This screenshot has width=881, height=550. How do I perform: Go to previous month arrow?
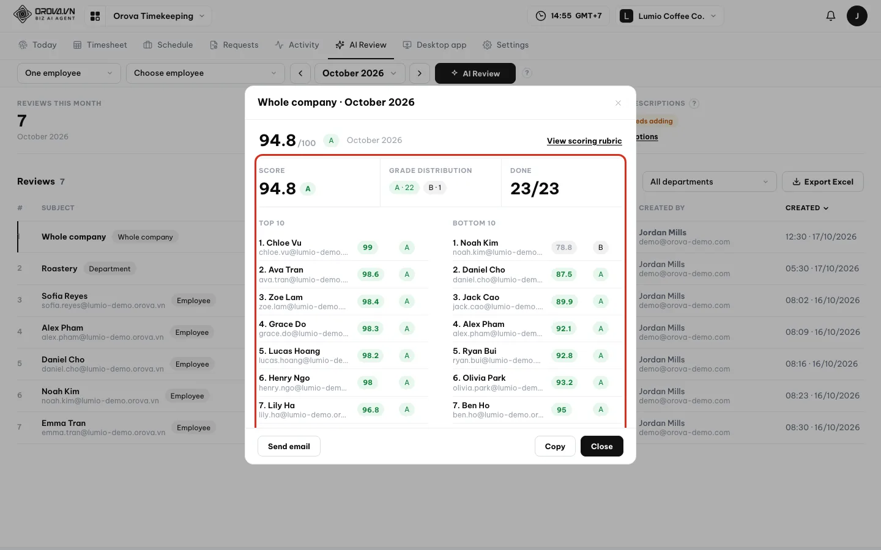[300, 73]
